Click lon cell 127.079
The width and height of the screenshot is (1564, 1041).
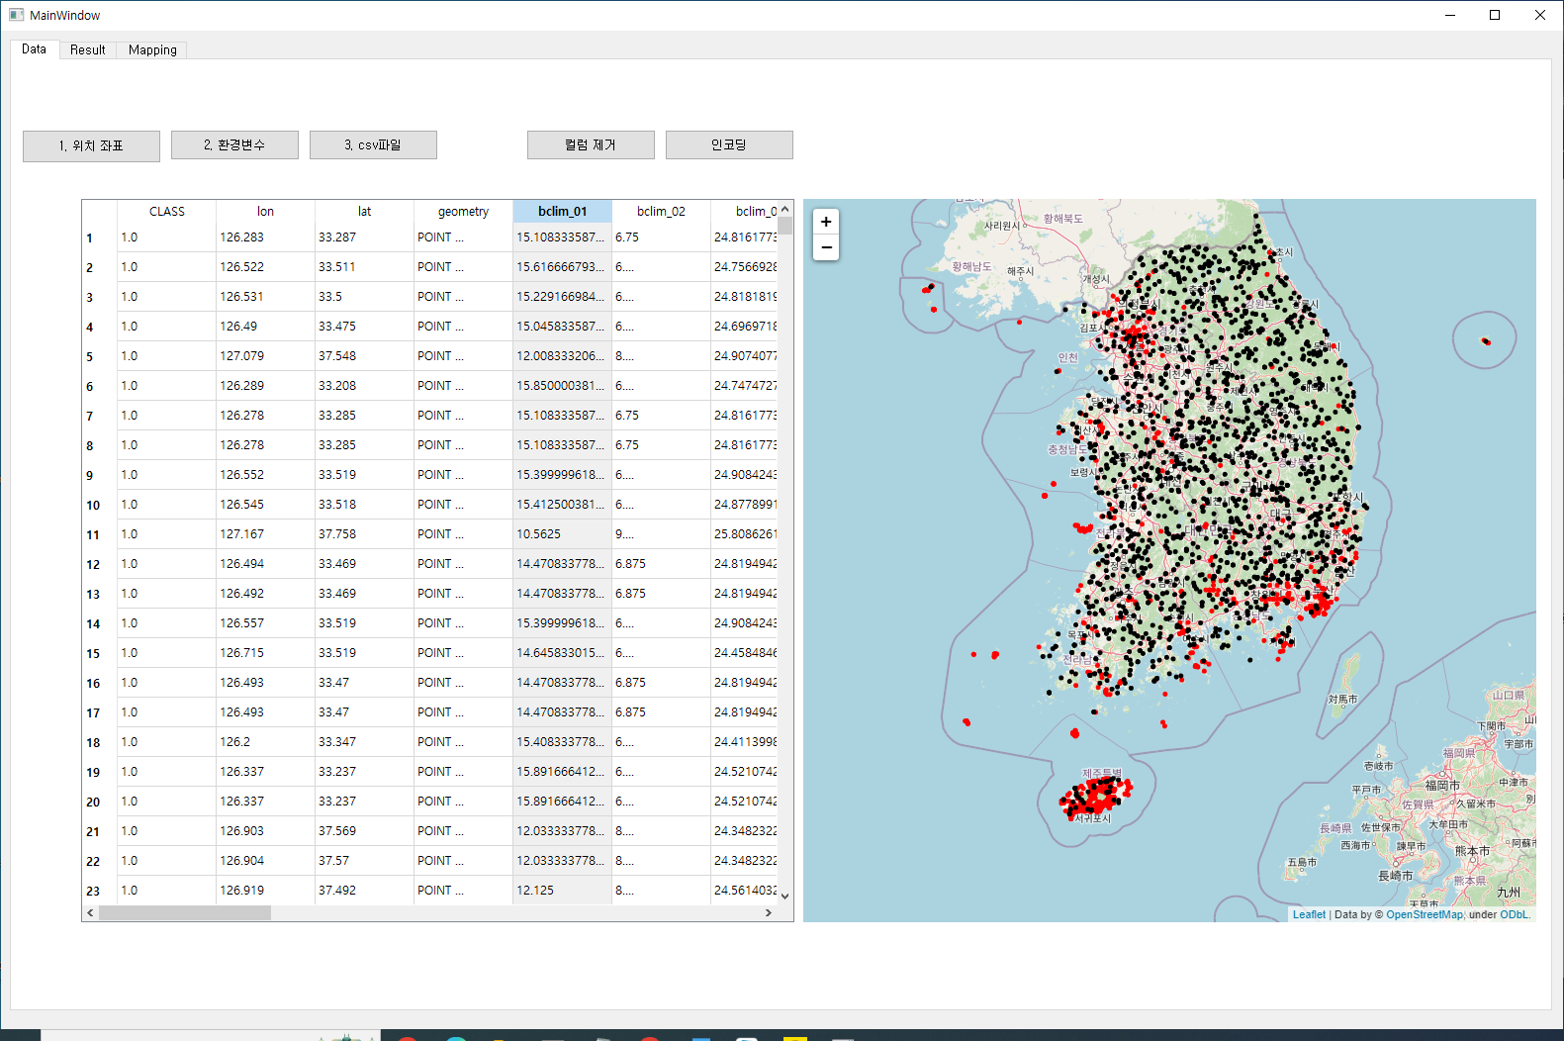pos(266,356)
